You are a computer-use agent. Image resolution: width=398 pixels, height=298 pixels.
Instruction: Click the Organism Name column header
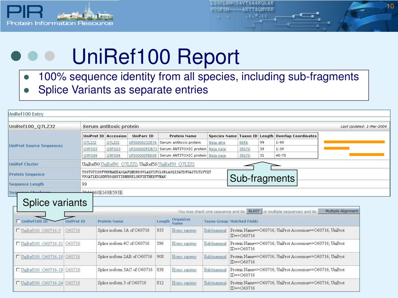pyautogui.click(x=181, y=221)
